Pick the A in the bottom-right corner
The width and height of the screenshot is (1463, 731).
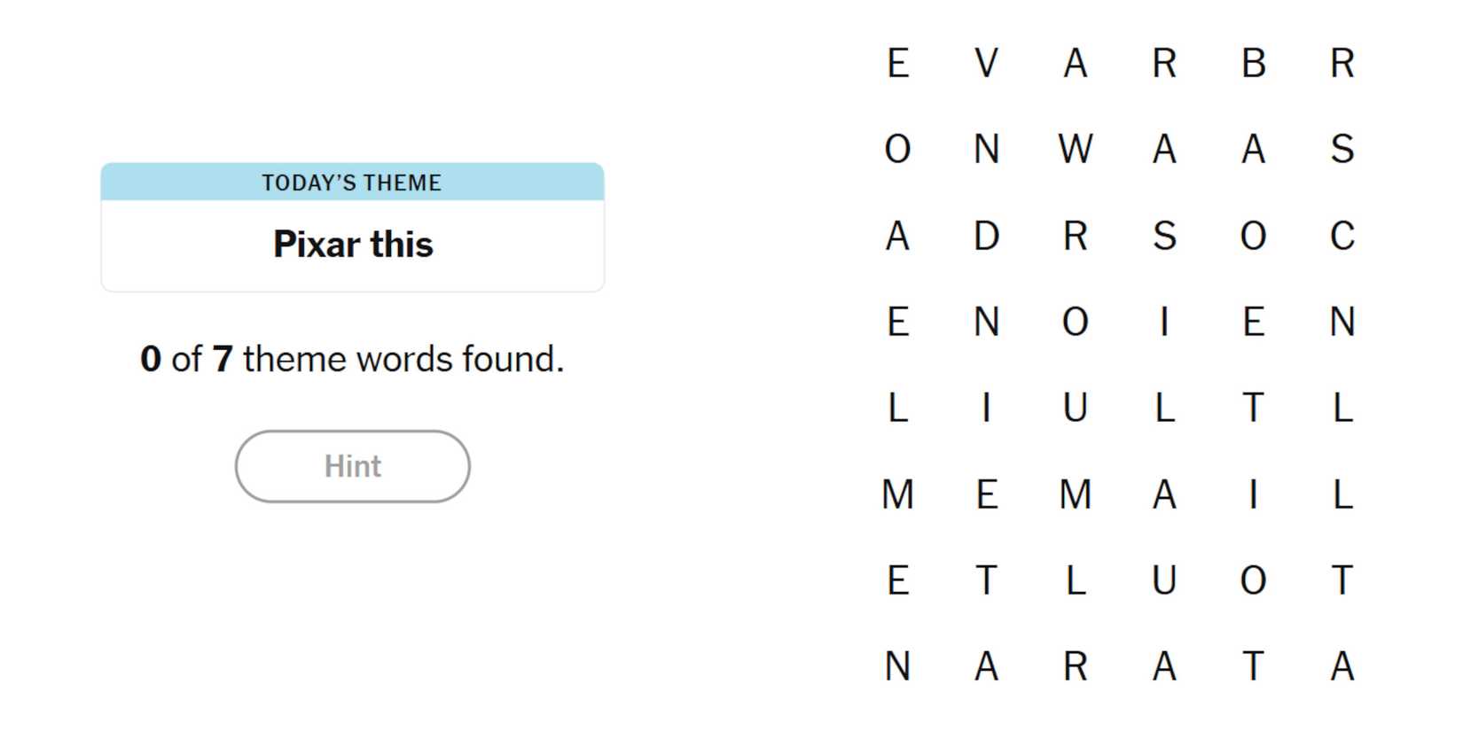pyautogui.click(x=1342, y=666)
